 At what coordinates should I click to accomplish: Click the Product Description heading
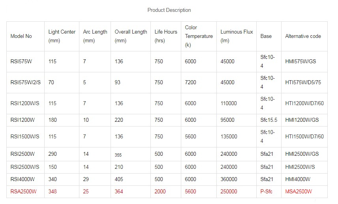169,10
